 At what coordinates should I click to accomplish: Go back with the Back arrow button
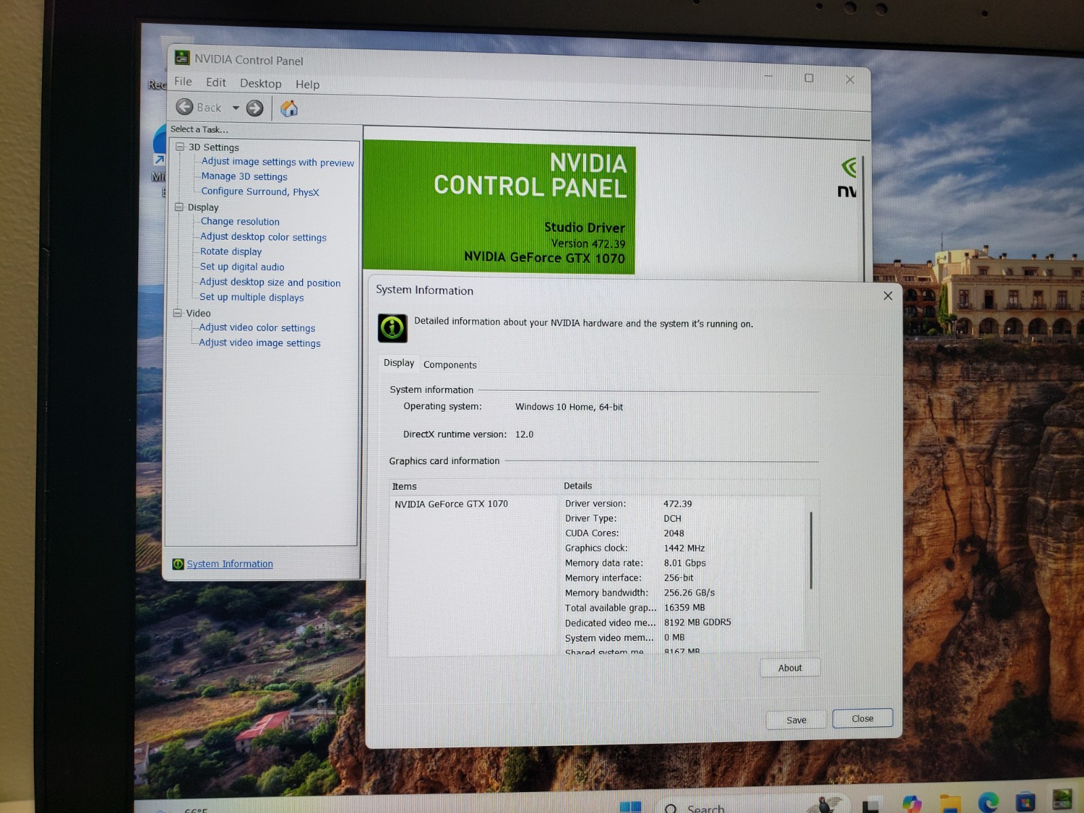pyautogui.click(x=184, y=107)
